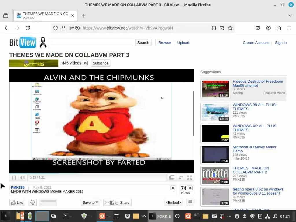Open Microsoft 3D Movie Maker Demo video
296x222 pixels.
254,149
